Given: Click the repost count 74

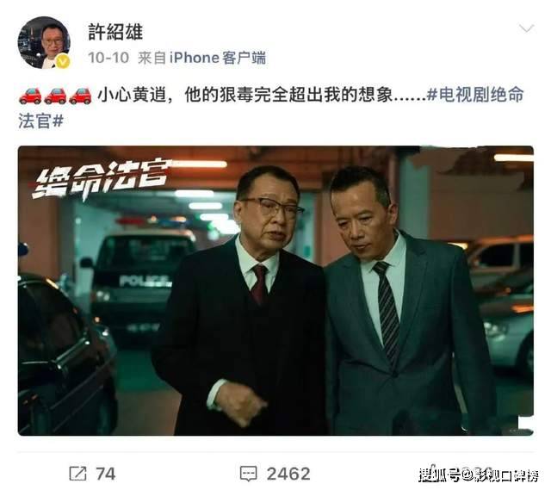Looking at the screenshot, I should tap(105, 474).
